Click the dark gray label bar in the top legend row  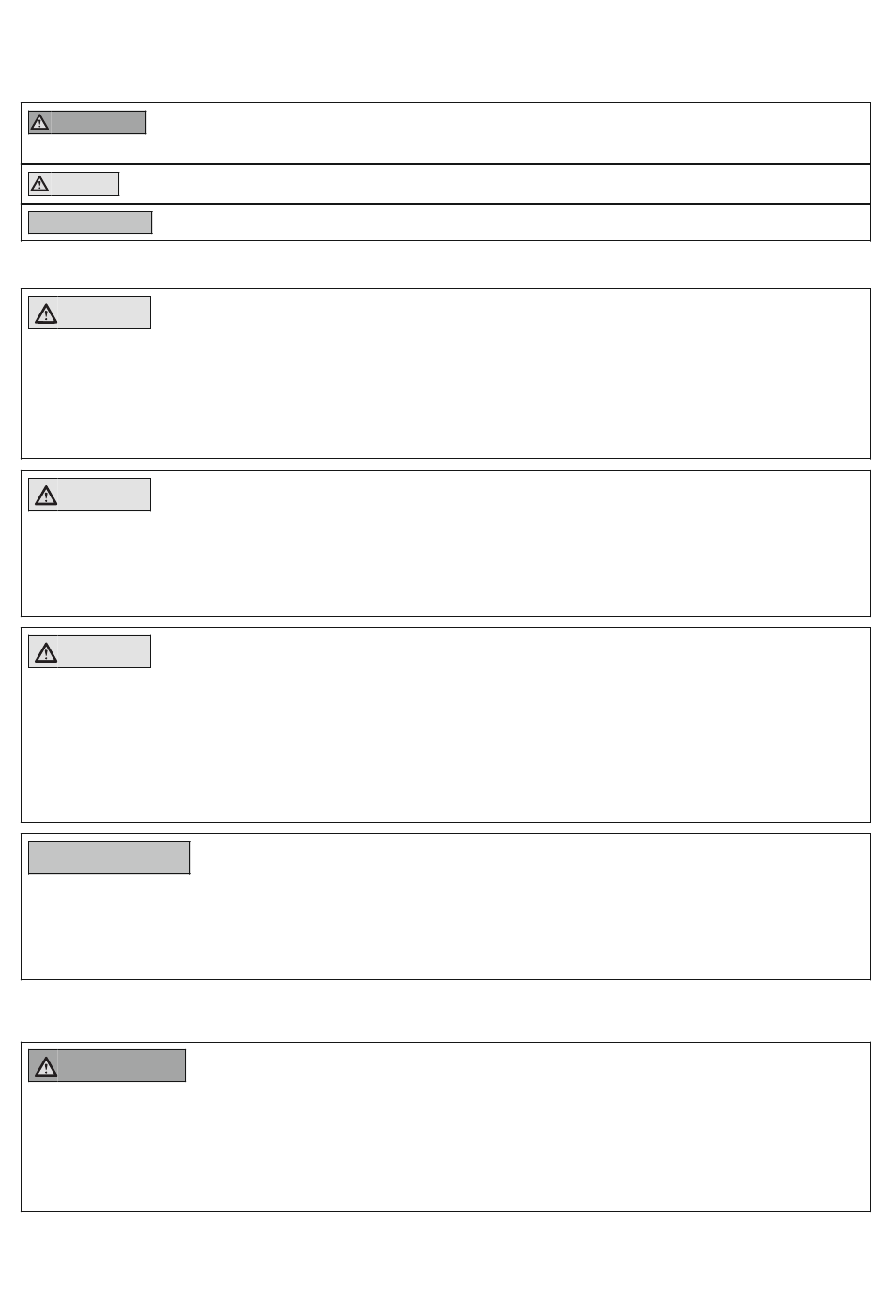tap(87, 122)
